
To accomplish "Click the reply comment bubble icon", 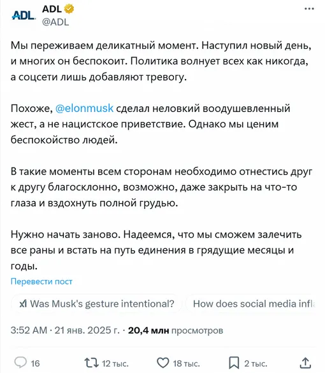I will 20,363.
